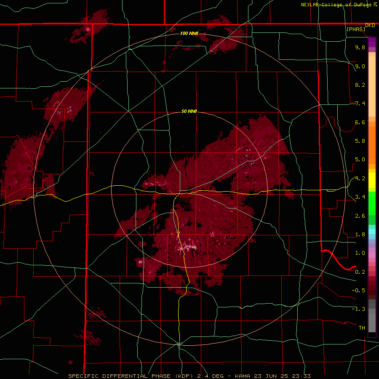Viewport: 379px width, 379px height.
Task: Click the 4.2 scale label
Action: (360, 179)
